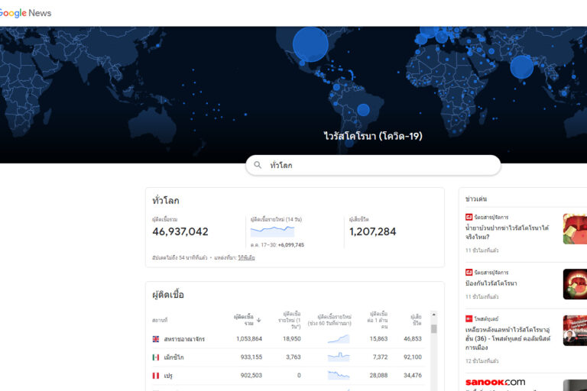Open the article 'ป้องกันไวรัสโคโรนา'
Image resolution: width=587 pixels, height=391 pixels.
tap(491, 283)
